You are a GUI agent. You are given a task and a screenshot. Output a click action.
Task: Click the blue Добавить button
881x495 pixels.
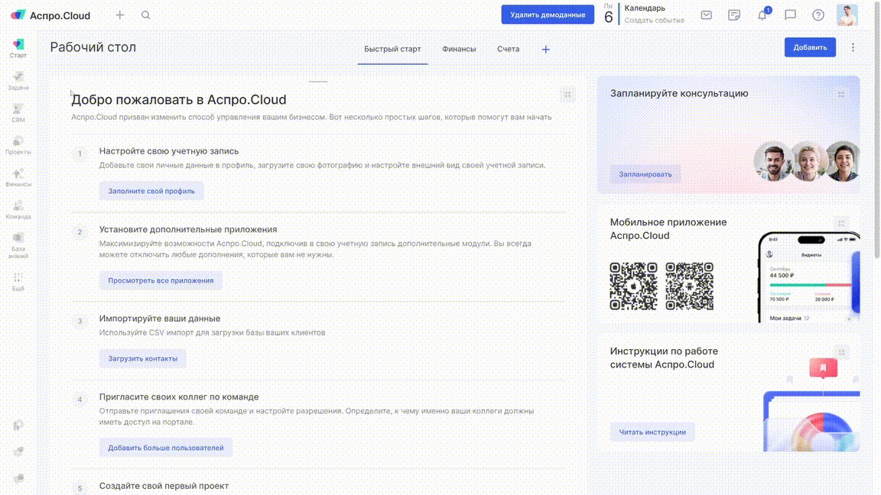coord(810,47)
